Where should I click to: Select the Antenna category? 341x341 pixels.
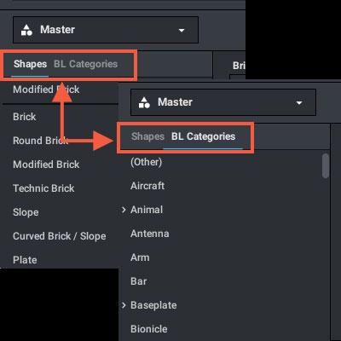(150, 234)
